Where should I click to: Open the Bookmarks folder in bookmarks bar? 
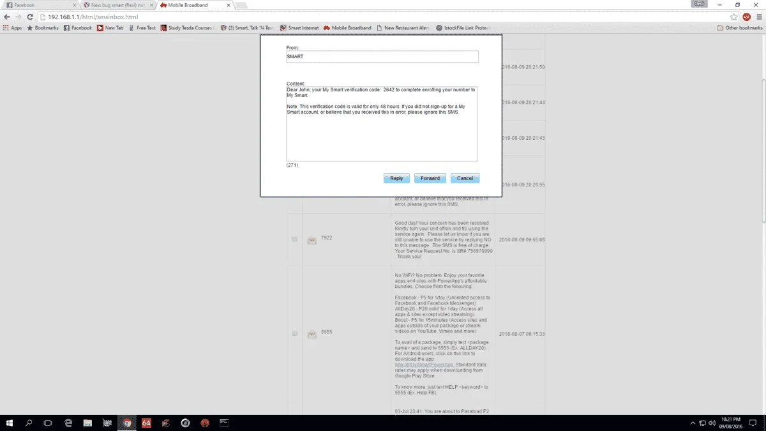[43, 28]
